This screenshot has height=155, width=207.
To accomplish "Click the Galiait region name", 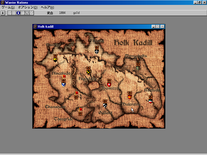I will pyautogui.click(x=105, y=113).
